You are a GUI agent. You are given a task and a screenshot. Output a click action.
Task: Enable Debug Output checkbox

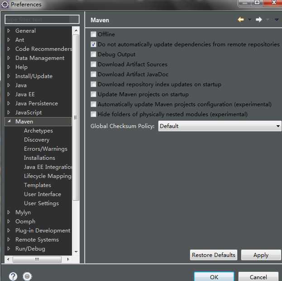(x=93, y=54)
